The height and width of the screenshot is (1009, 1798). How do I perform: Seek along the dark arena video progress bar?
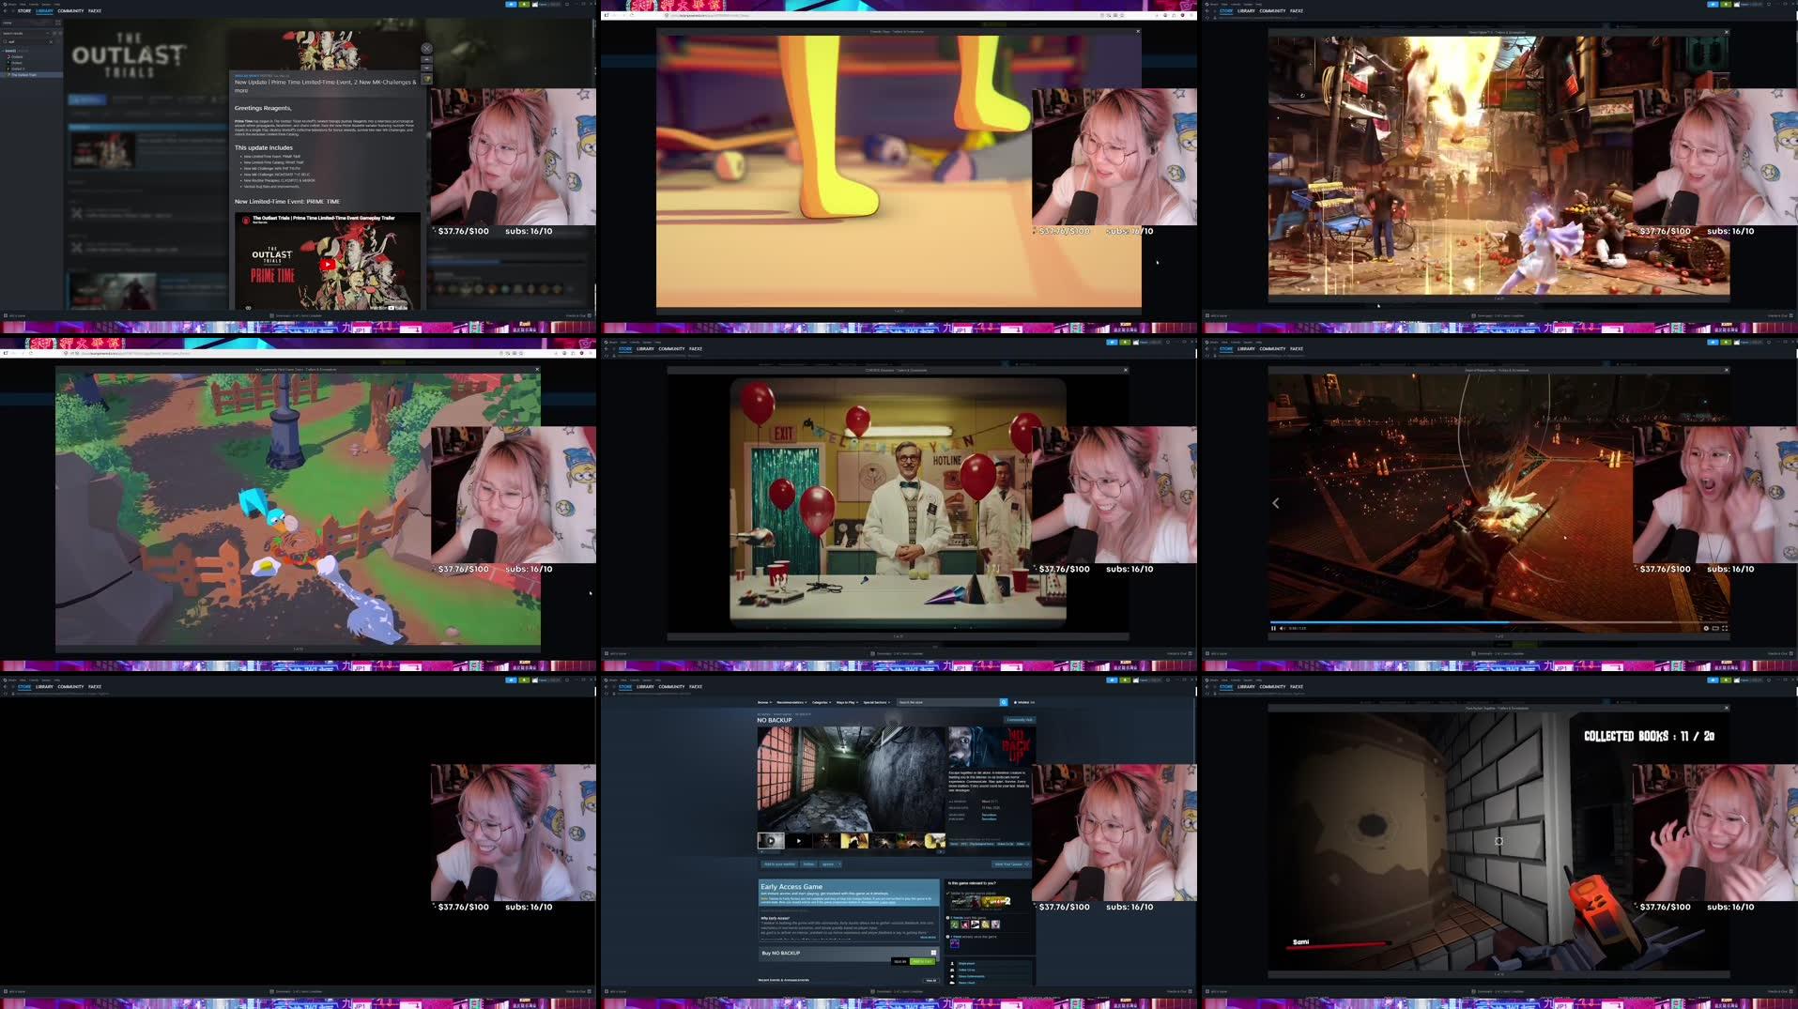(1498, 621)
